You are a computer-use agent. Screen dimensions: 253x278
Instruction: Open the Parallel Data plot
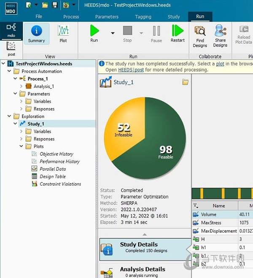pyautogui.click(x=53, y=169)
